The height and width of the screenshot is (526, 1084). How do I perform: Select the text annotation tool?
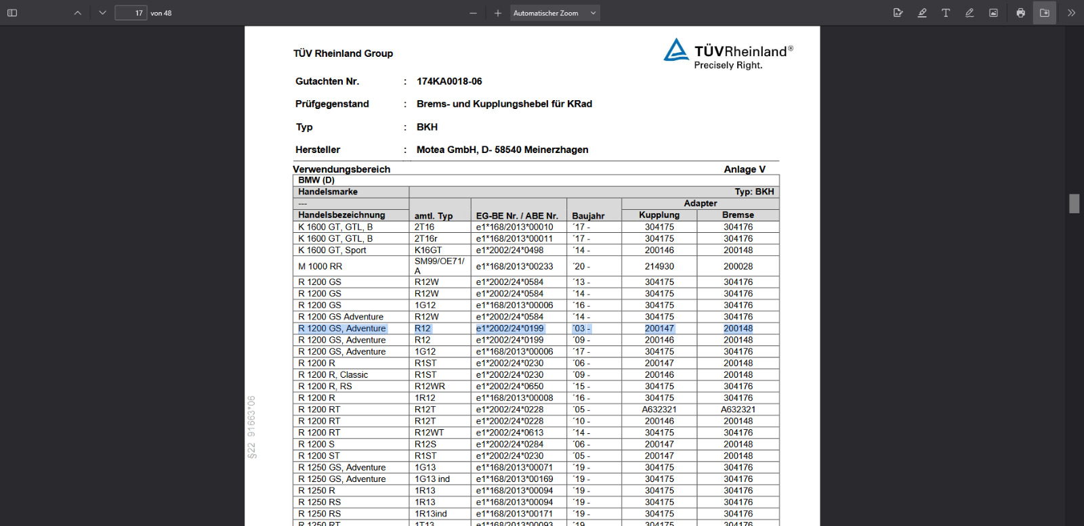946,13
